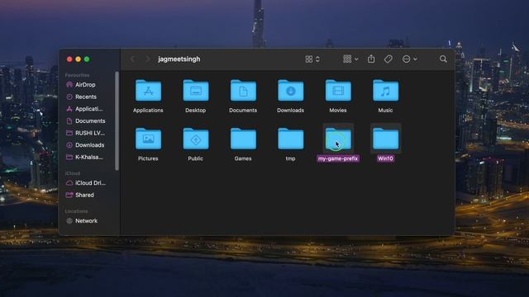Open Shared in the sidebar

(84, 195)
